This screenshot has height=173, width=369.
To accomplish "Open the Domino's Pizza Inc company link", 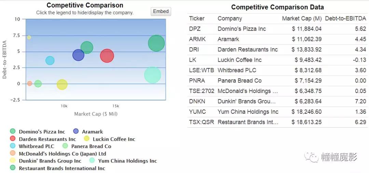I will pos(242,29).
